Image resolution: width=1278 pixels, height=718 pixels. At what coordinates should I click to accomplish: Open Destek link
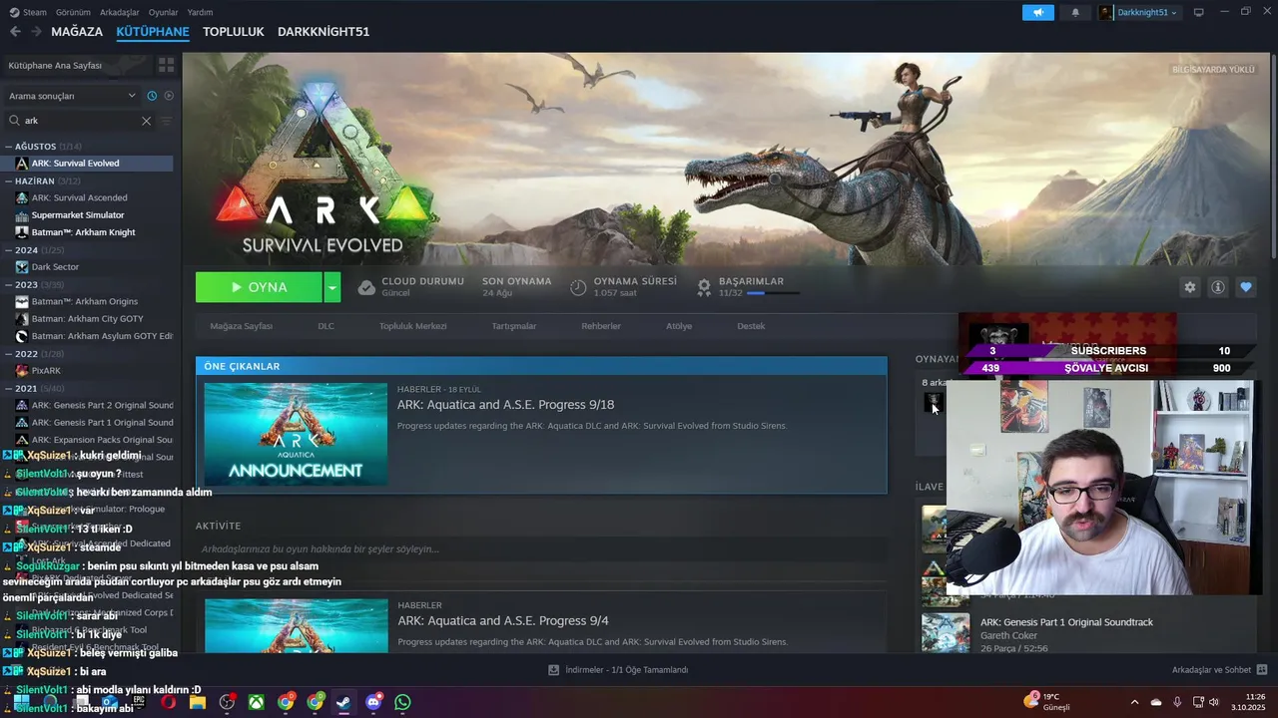(751, 326)
